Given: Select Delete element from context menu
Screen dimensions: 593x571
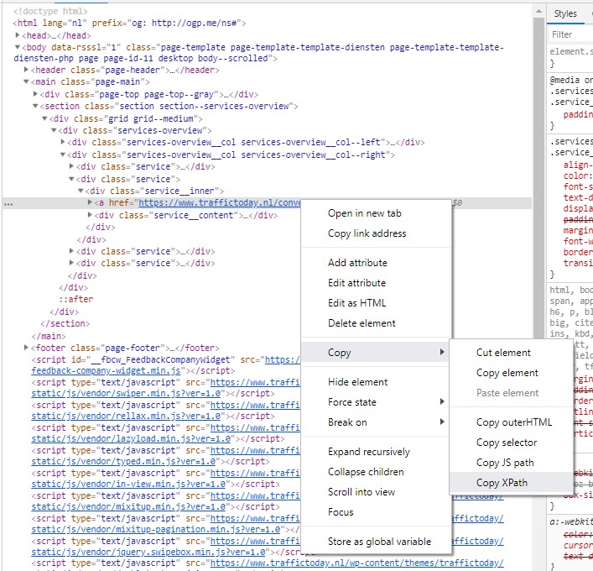Looking at the screenshot, I should click(x=362, y=323).
